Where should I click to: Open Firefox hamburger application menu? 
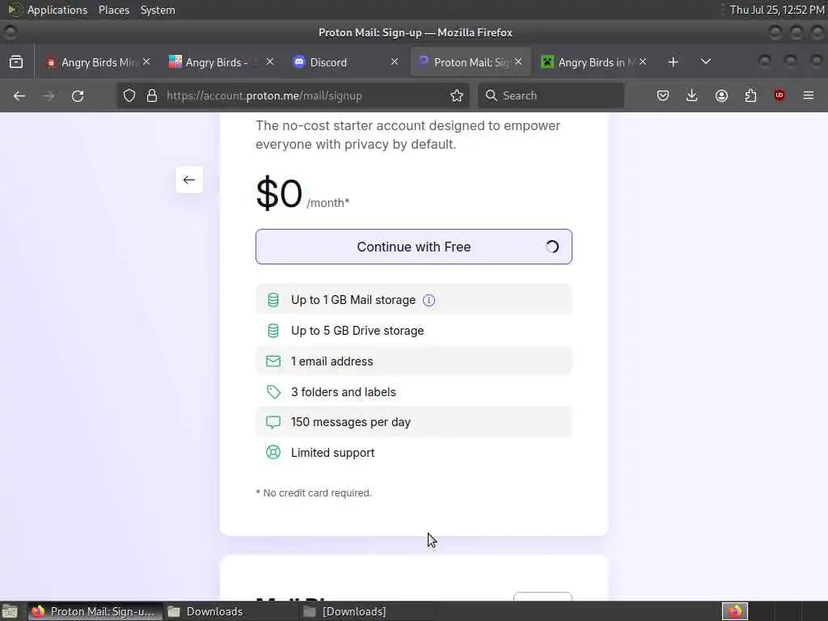(809, 95)
